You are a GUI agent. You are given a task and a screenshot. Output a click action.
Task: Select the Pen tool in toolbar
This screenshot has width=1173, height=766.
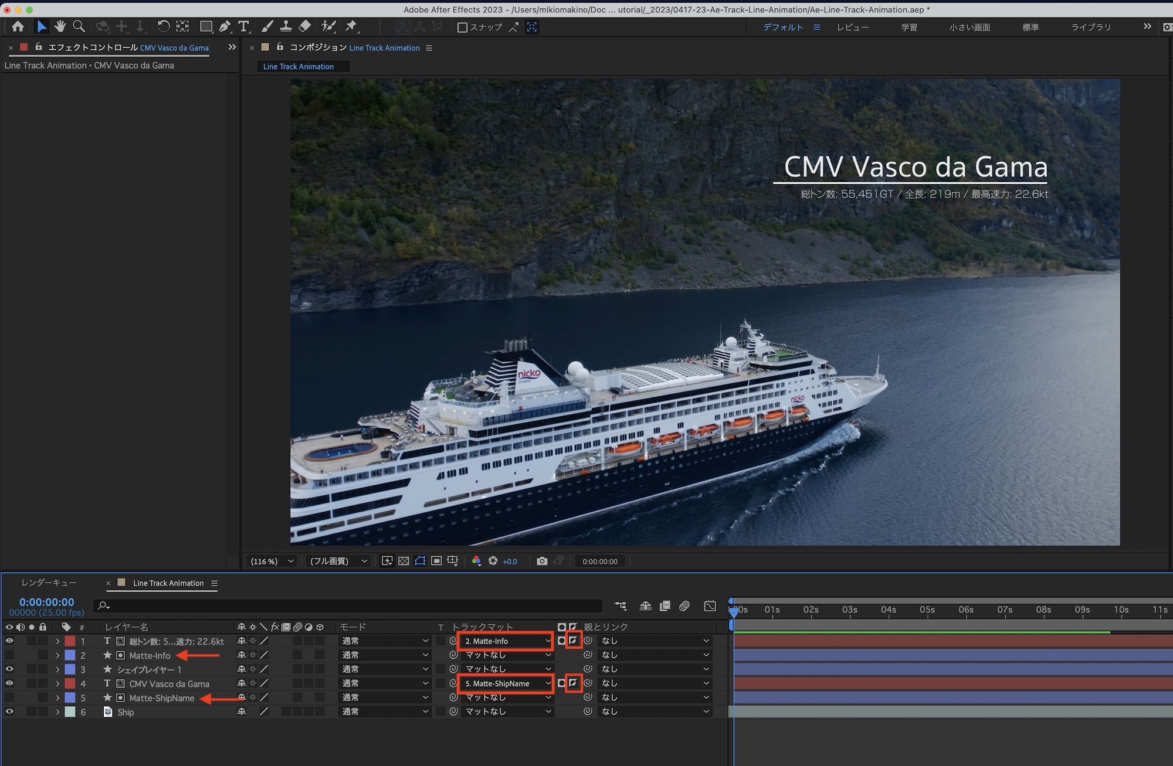[x=225, y=26]
